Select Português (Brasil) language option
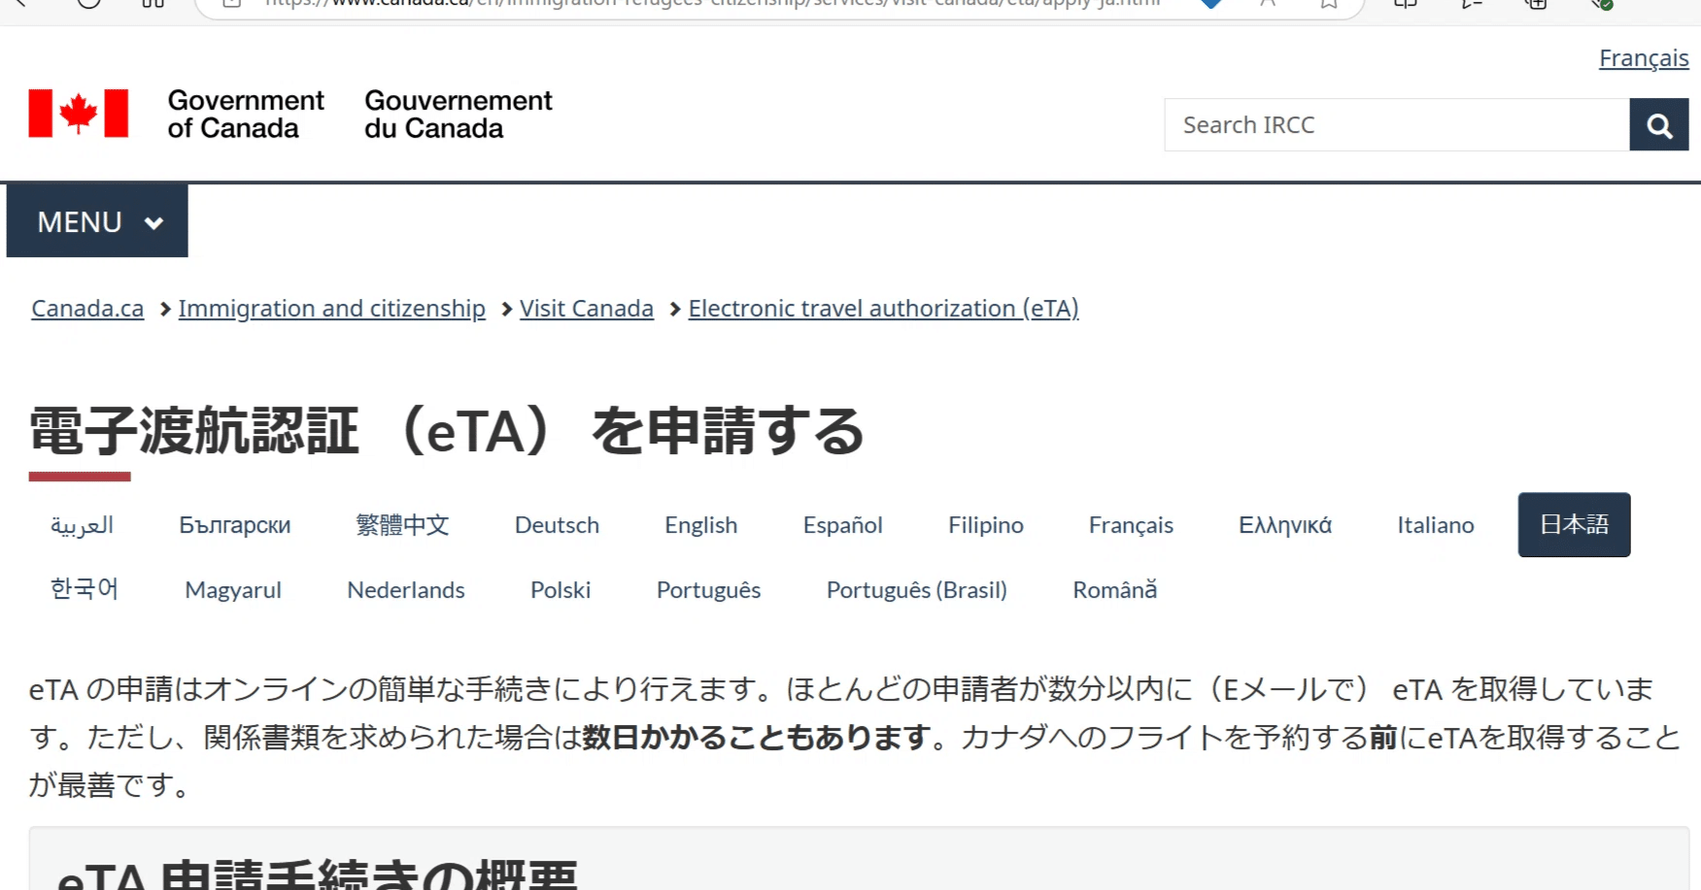The width and height of the screenshot is (1701, 890). point(916,589)
